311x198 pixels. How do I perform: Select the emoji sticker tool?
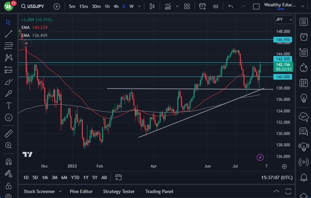[8, 117]
